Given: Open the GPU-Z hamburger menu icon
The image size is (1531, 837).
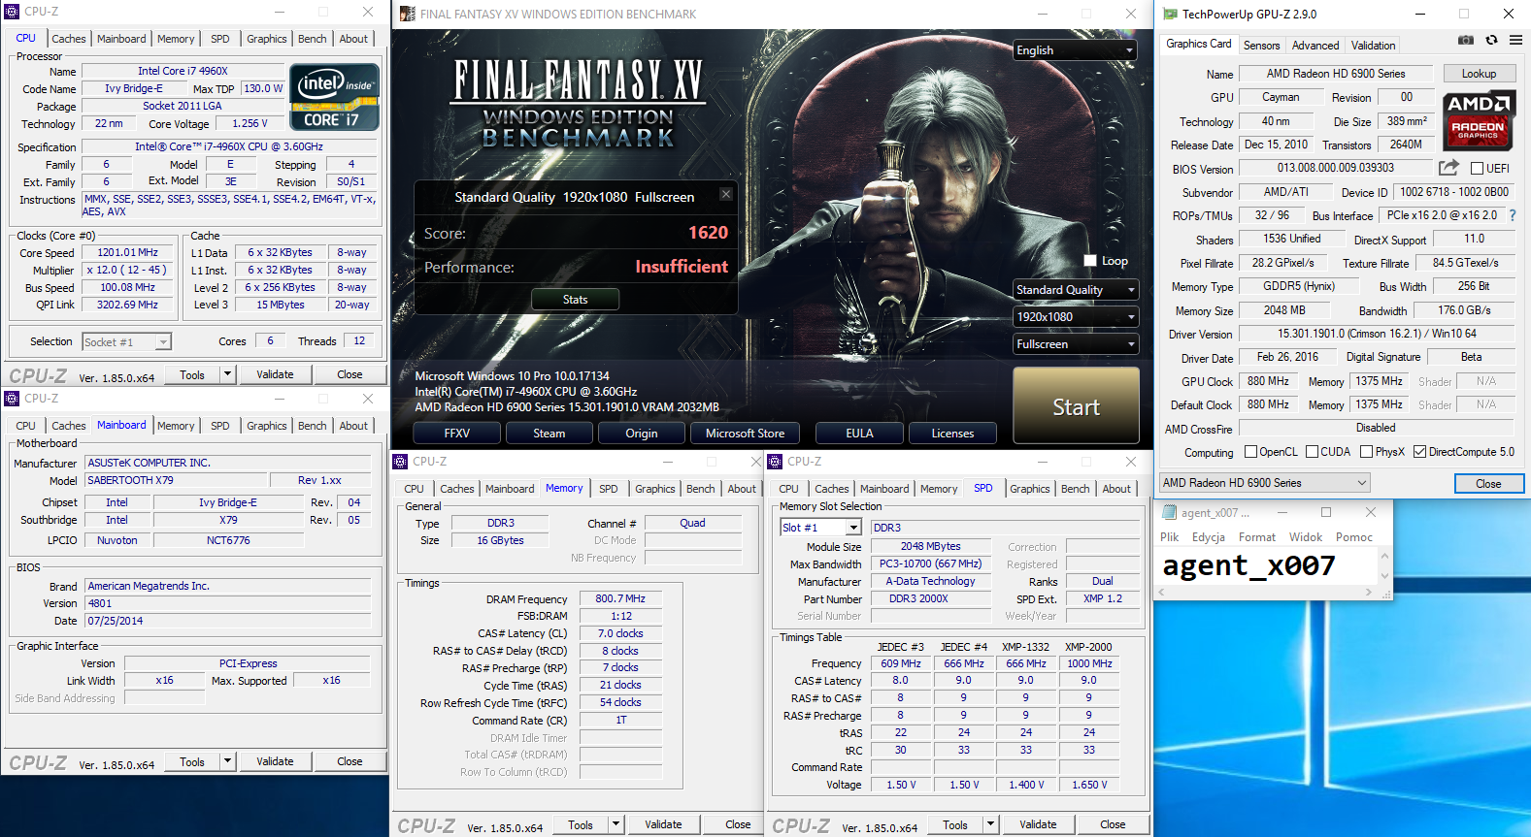Looking at the screenshot, I should click(x=1515, y=40).
